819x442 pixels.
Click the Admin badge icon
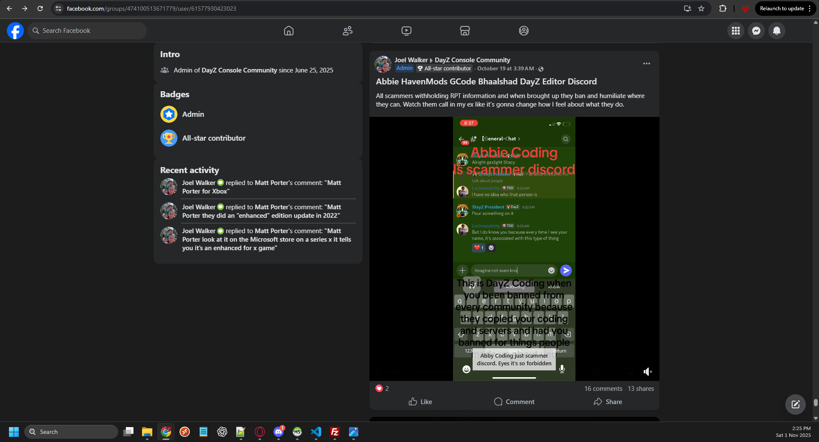point(169,114)
